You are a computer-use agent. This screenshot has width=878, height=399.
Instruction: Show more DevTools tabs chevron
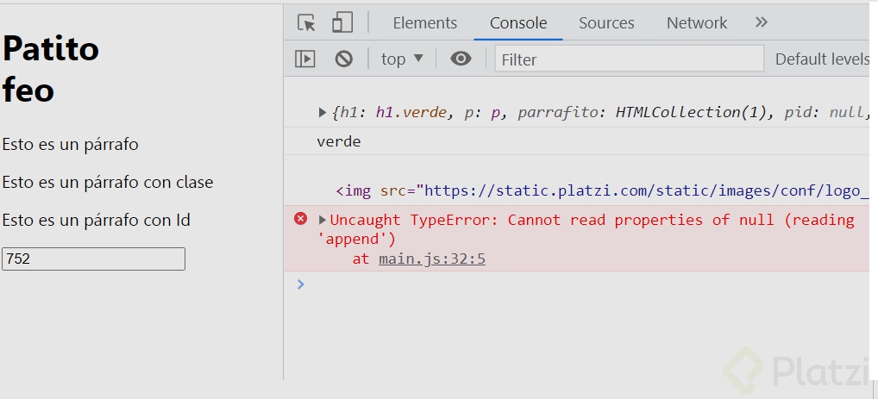click(x=761, y=22)
